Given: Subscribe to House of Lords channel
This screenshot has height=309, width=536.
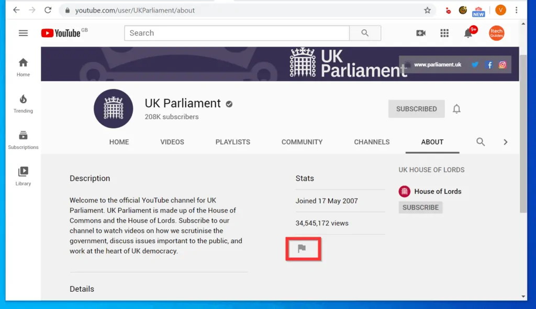Looking at the screenshot, I should [420, 208].
